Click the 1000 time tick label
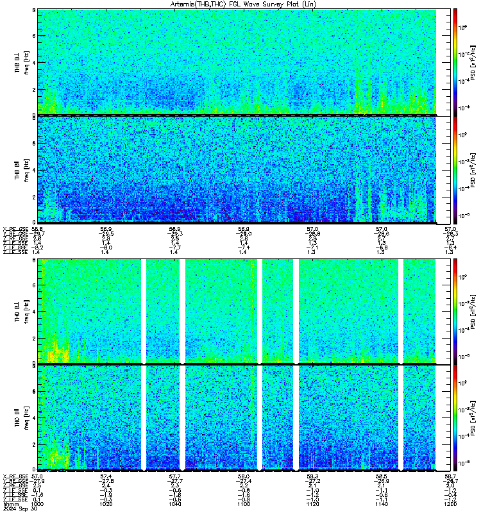The height and width of the screenshot is (513, 481). click(x=37, y=504)
